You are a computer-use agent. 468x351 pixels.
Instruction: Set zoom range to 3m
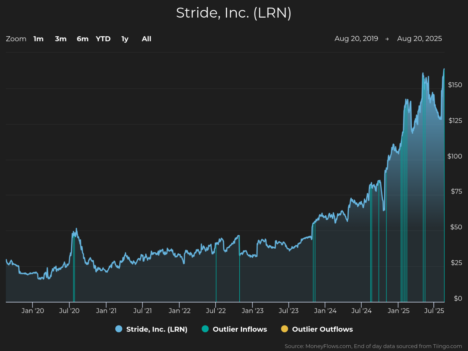click(61, 39)
